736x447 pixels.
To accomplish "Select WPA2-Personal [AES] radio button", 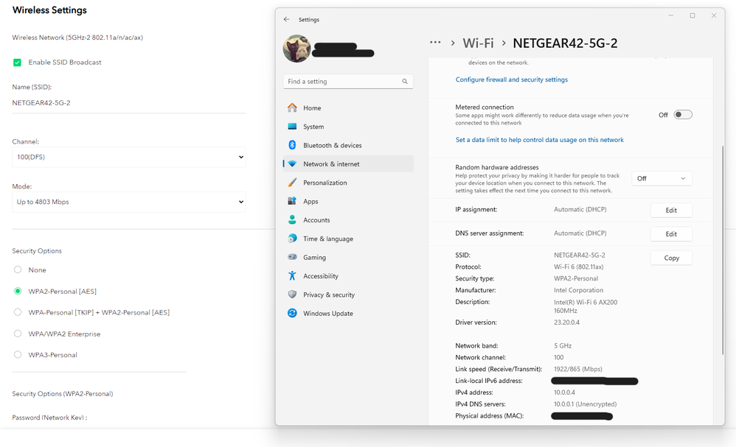I will pyautogui.click(x=18, y=292).
